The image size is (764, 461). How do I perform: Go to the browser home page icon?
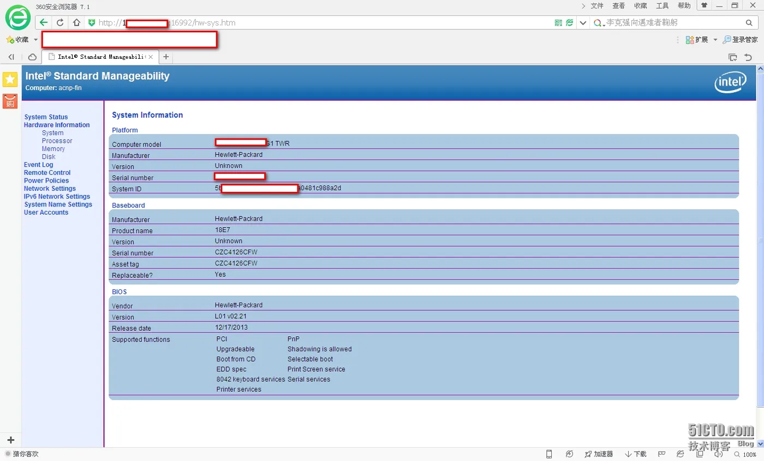76,23
